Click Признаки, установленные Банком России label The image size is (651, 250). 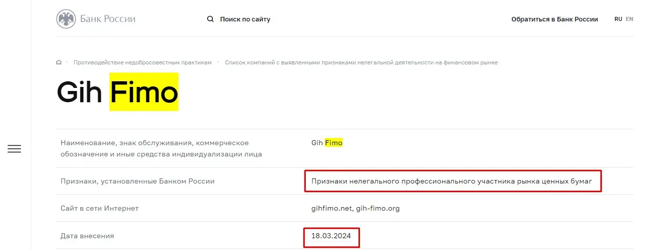(x=138, y=181)
